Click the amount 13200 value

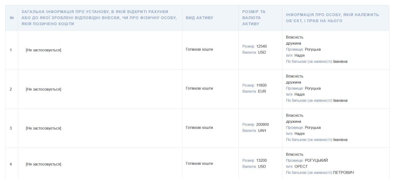(x=262, y=160)
